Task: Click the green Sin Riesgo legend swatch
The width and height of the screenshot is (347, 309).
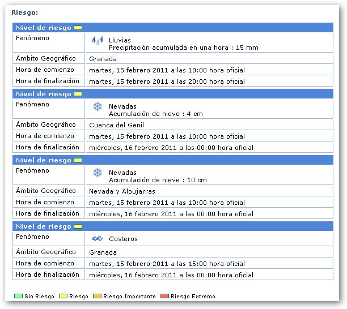Action: (x=19, y=296)
